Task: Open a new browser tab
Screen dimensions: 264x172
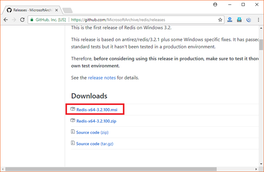Action: coord(67,10)
